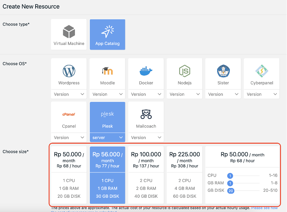Select the App Catalog resource type
287x212 pixels.
[107, 34]
